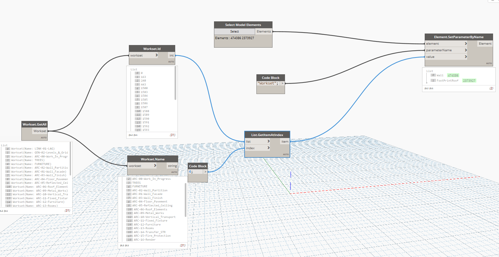Click the "Workset"; code text in Code Block

(268, 83)
